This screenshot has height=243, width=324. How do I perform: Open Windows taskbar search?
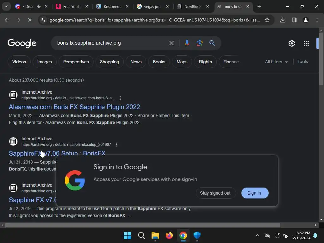point(141,235)
